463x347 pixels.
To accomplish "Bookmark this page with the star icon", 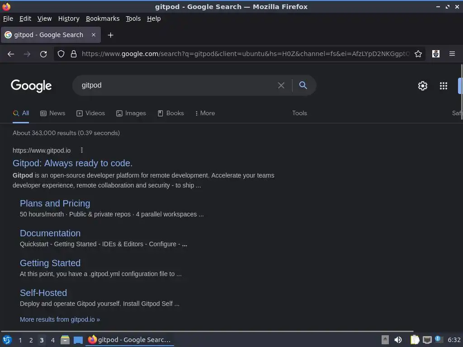I will click(x=418, y=54).
